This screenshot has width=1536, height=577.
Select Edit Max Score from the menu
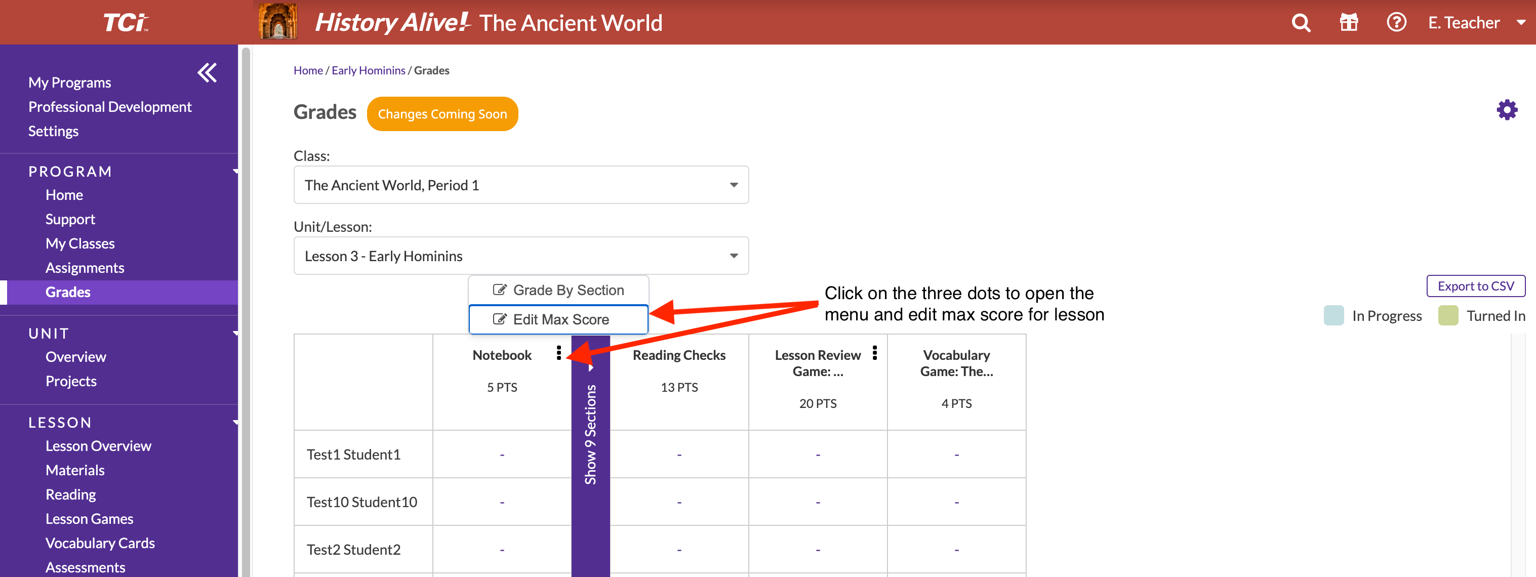tap(559, 319)
